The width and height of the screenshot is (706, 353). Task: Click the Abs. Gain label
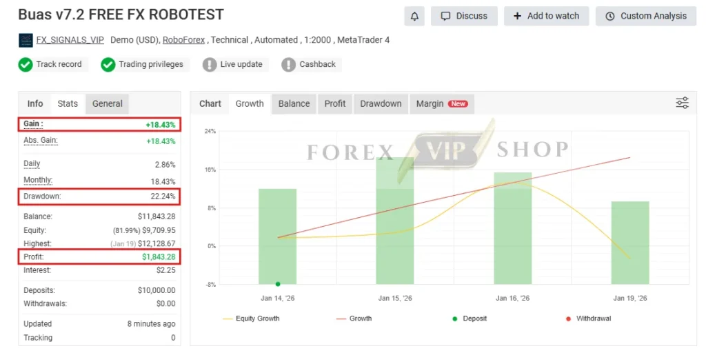coord(41,141)
